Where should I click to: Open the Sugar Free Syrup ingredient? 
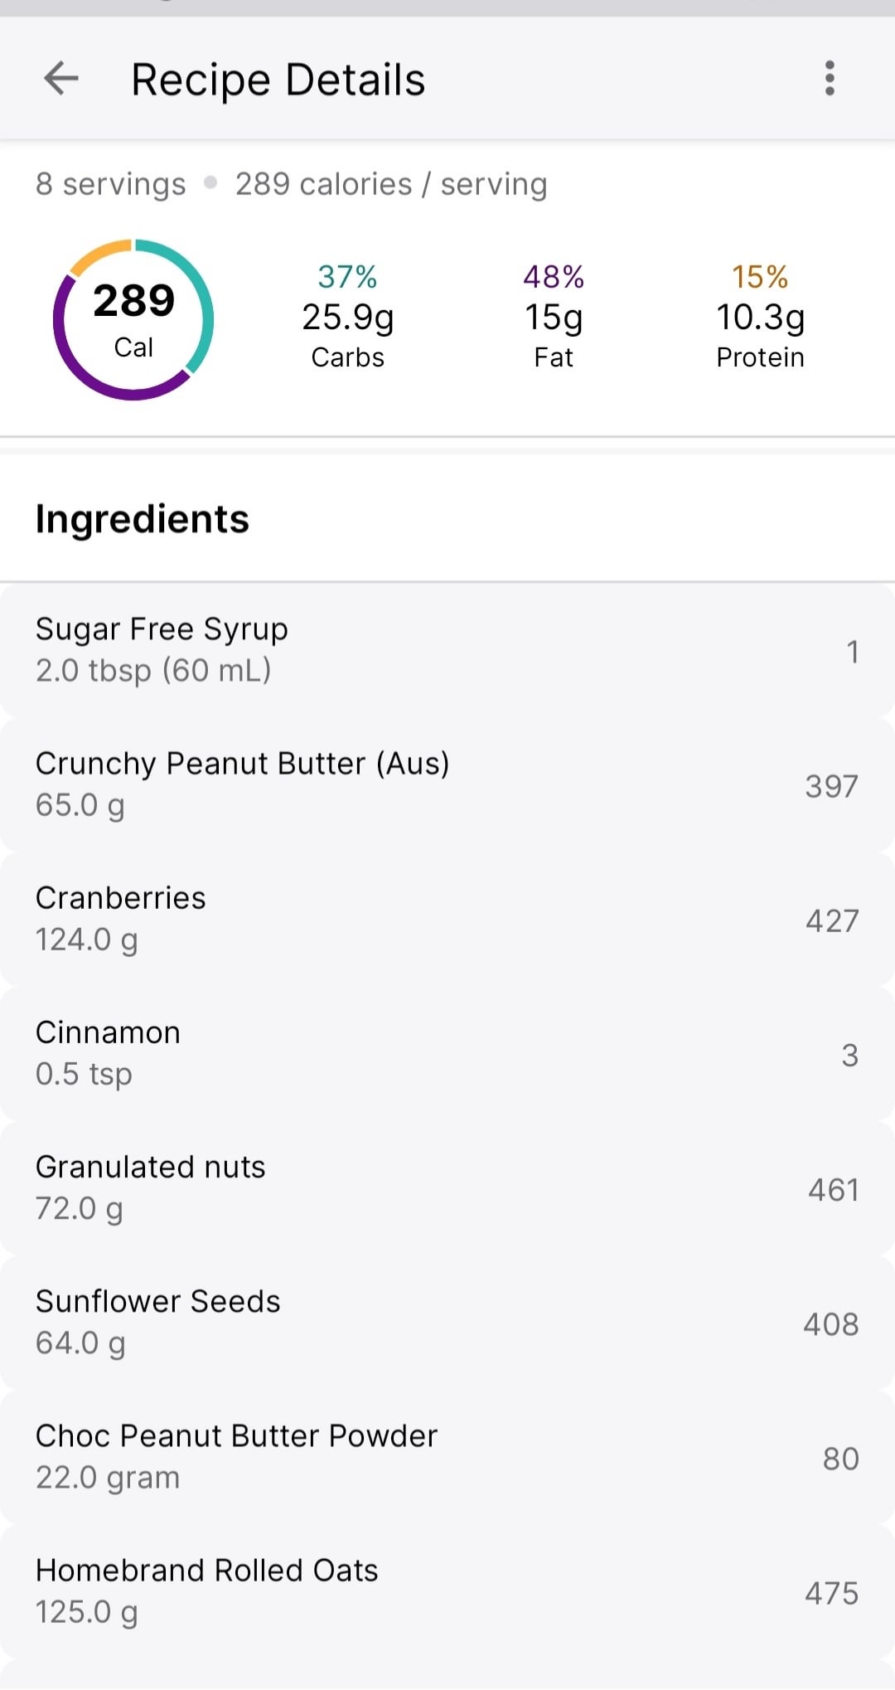coord(447,650)
